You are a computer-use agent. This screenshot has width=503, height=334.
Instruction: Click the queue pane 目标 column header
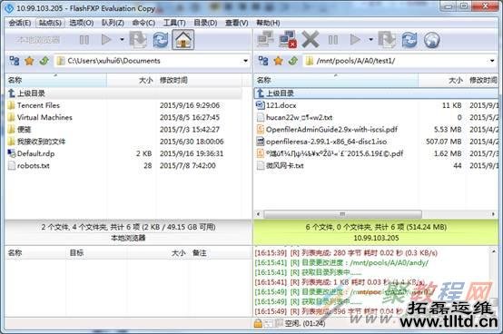(96, 253)
